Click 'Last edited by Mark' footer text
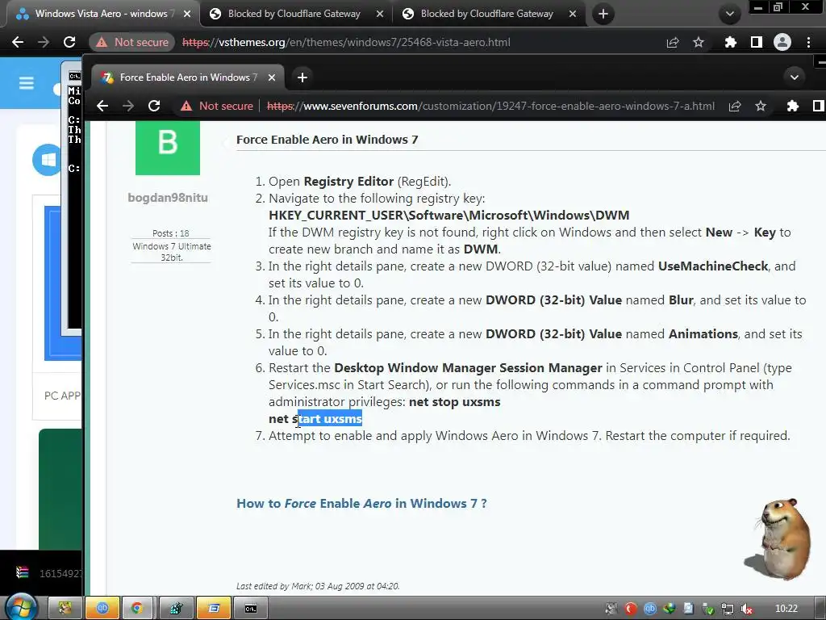This screenshot has height=620, width=826. coord(318,586)
